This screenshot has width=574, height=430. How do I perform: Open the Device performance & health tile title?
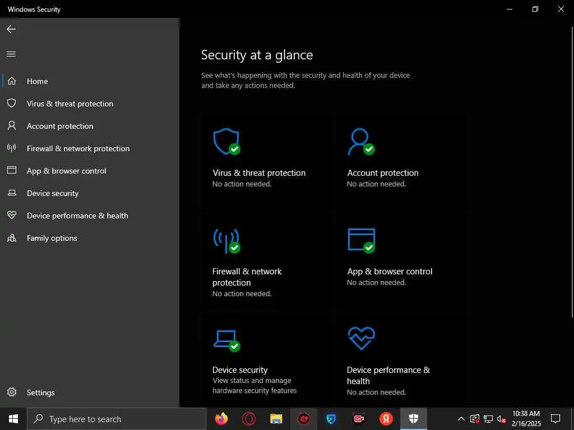point(388,376)
